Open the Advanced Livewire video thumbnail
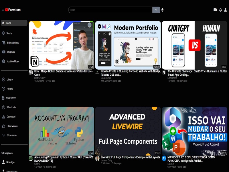The height and width of the screenshot is (172, 229). click(x=128, y=131)
